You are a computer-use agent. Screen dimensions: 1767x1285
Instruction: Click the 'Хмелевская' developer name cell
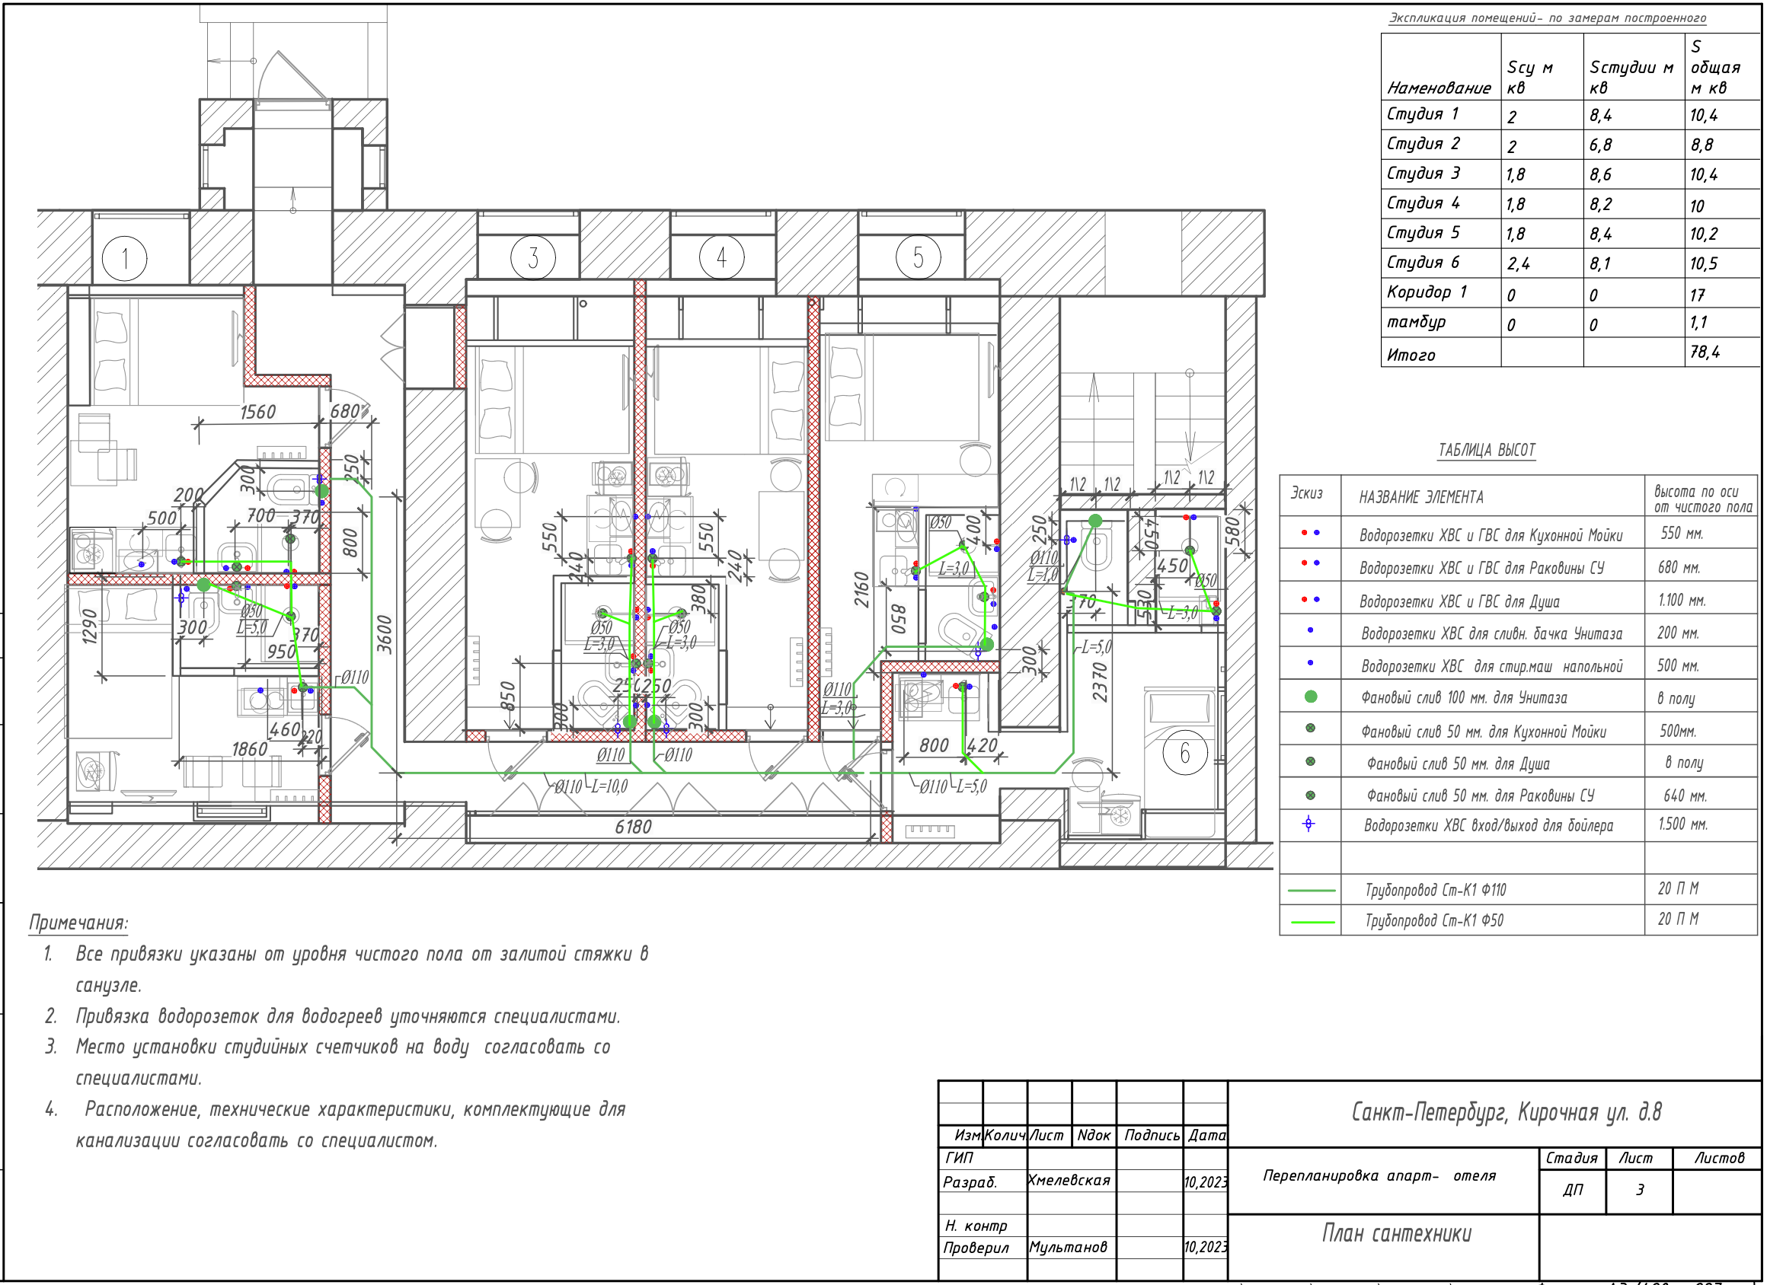click(x=1069, y=1181)
